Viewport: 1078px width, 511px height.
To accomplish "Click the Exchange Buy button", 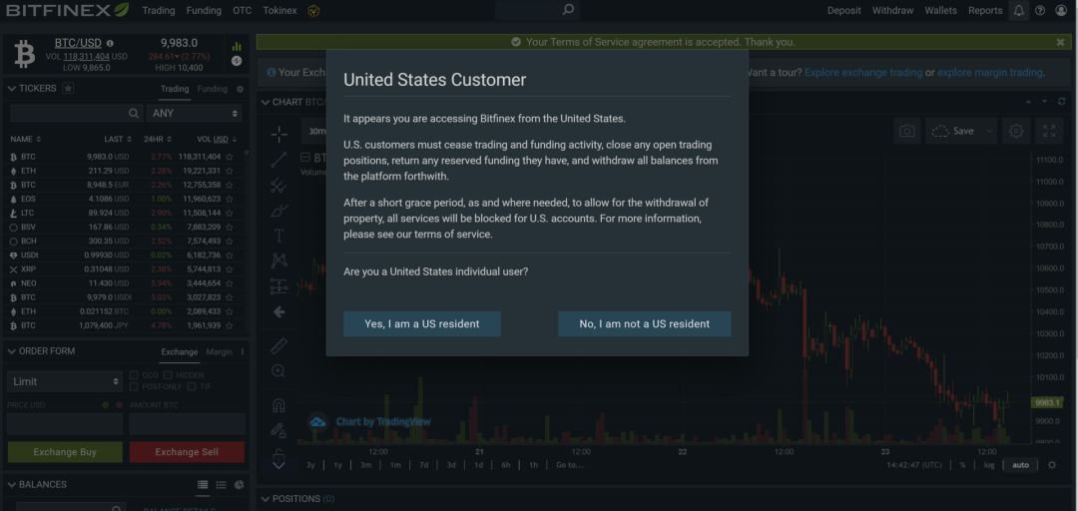I will pyautogui.click(x=65, y=452).
